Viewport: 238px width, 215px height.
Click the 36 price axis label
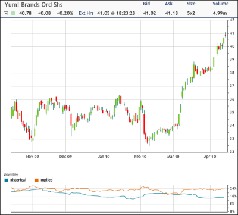[x=232, y=99]
